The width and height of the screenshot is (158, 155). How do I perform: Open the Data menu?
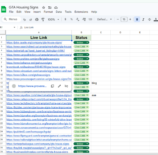pyautogui.click(x=59, y=12)
